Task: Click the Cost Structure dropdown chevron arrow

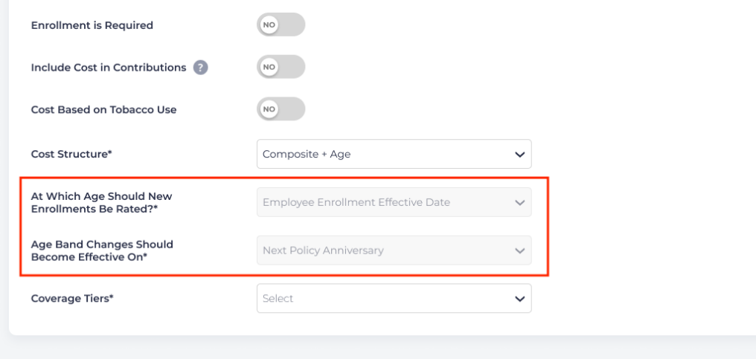Action: [x=519, y=155]
